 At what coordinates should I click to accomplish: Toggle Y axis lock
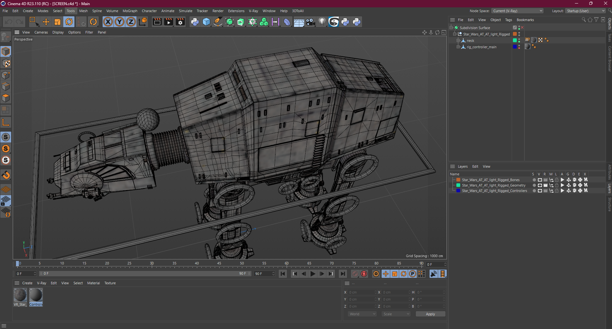(x=120, y=22)
